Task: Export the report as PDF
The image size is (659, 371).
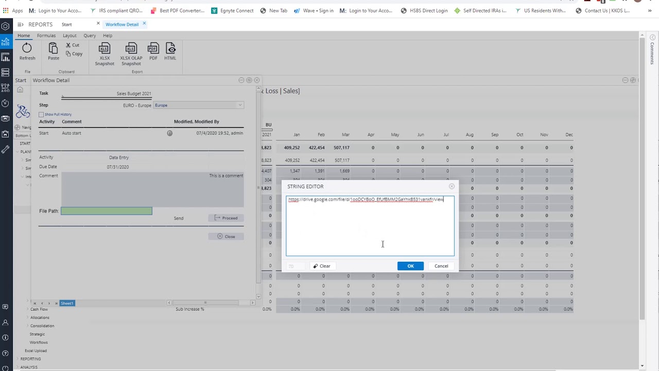Action: 153,52
